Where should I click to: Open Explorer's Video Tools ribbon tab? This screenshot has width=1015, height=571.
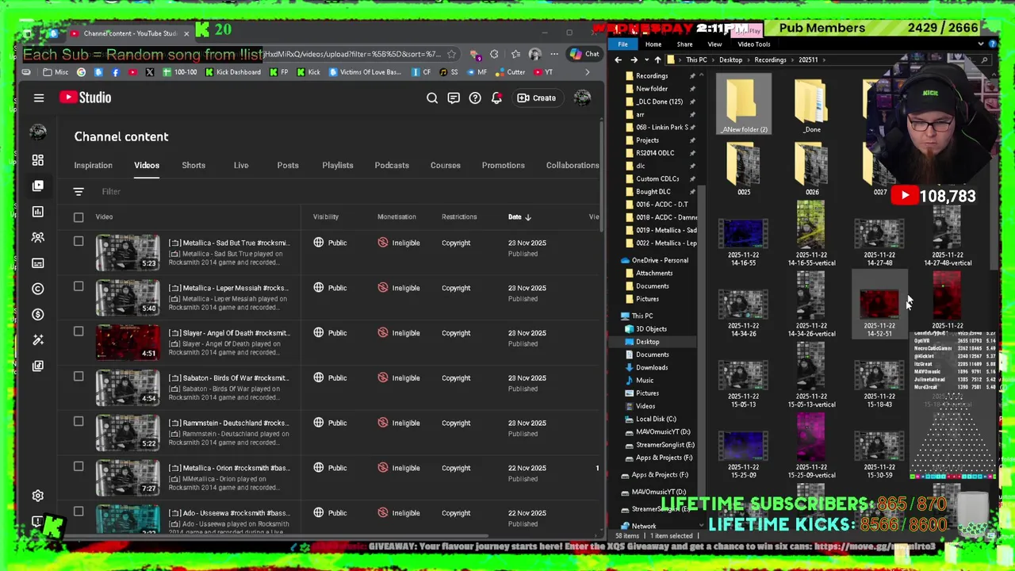[754, 44]
